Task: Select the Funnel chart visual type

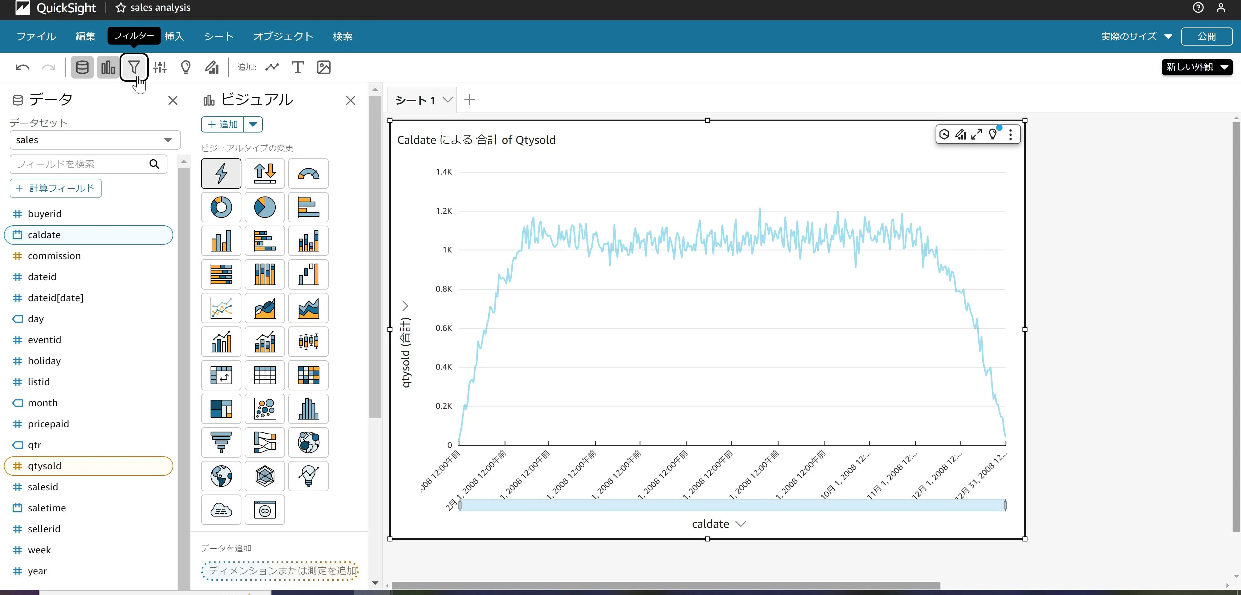Action: (x=221, y=442)
